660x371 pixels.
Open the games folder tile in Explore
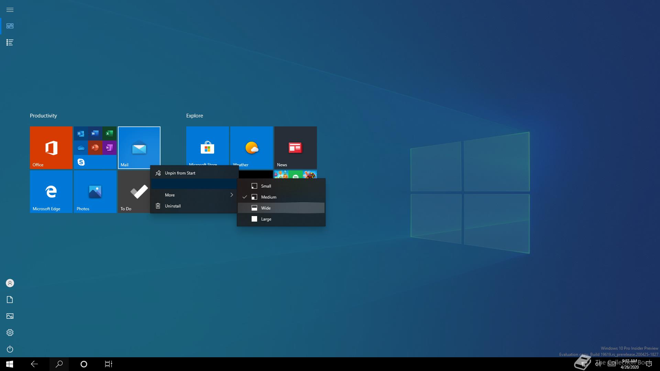pos(296,175)
